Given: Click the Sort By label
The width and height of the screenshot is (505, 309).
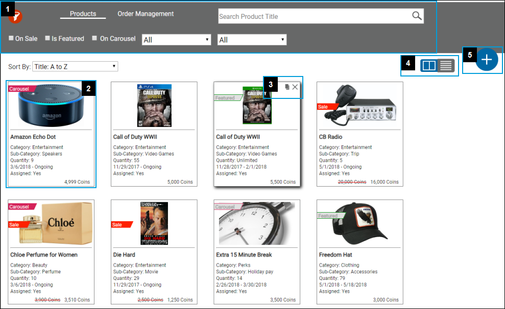Looking at the screenshot, I should coord(19,67).
